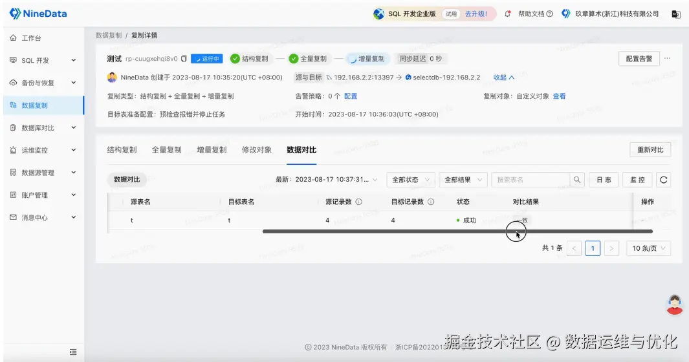
Task: Refresh the comparison list
Action: [664, 180]
